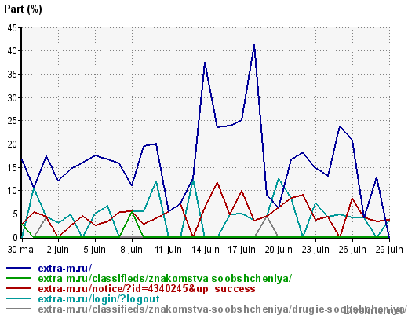Click the 30 mai x-axis label
The height and width of the screenshot is (318, 408).
(21, 250)
